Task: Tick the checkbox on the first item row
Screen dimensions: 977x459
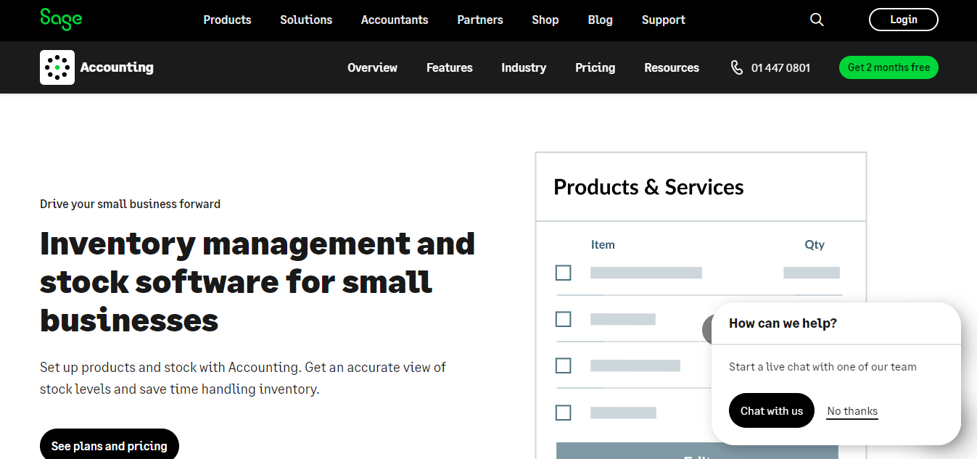Action: [x=564, y=273]
